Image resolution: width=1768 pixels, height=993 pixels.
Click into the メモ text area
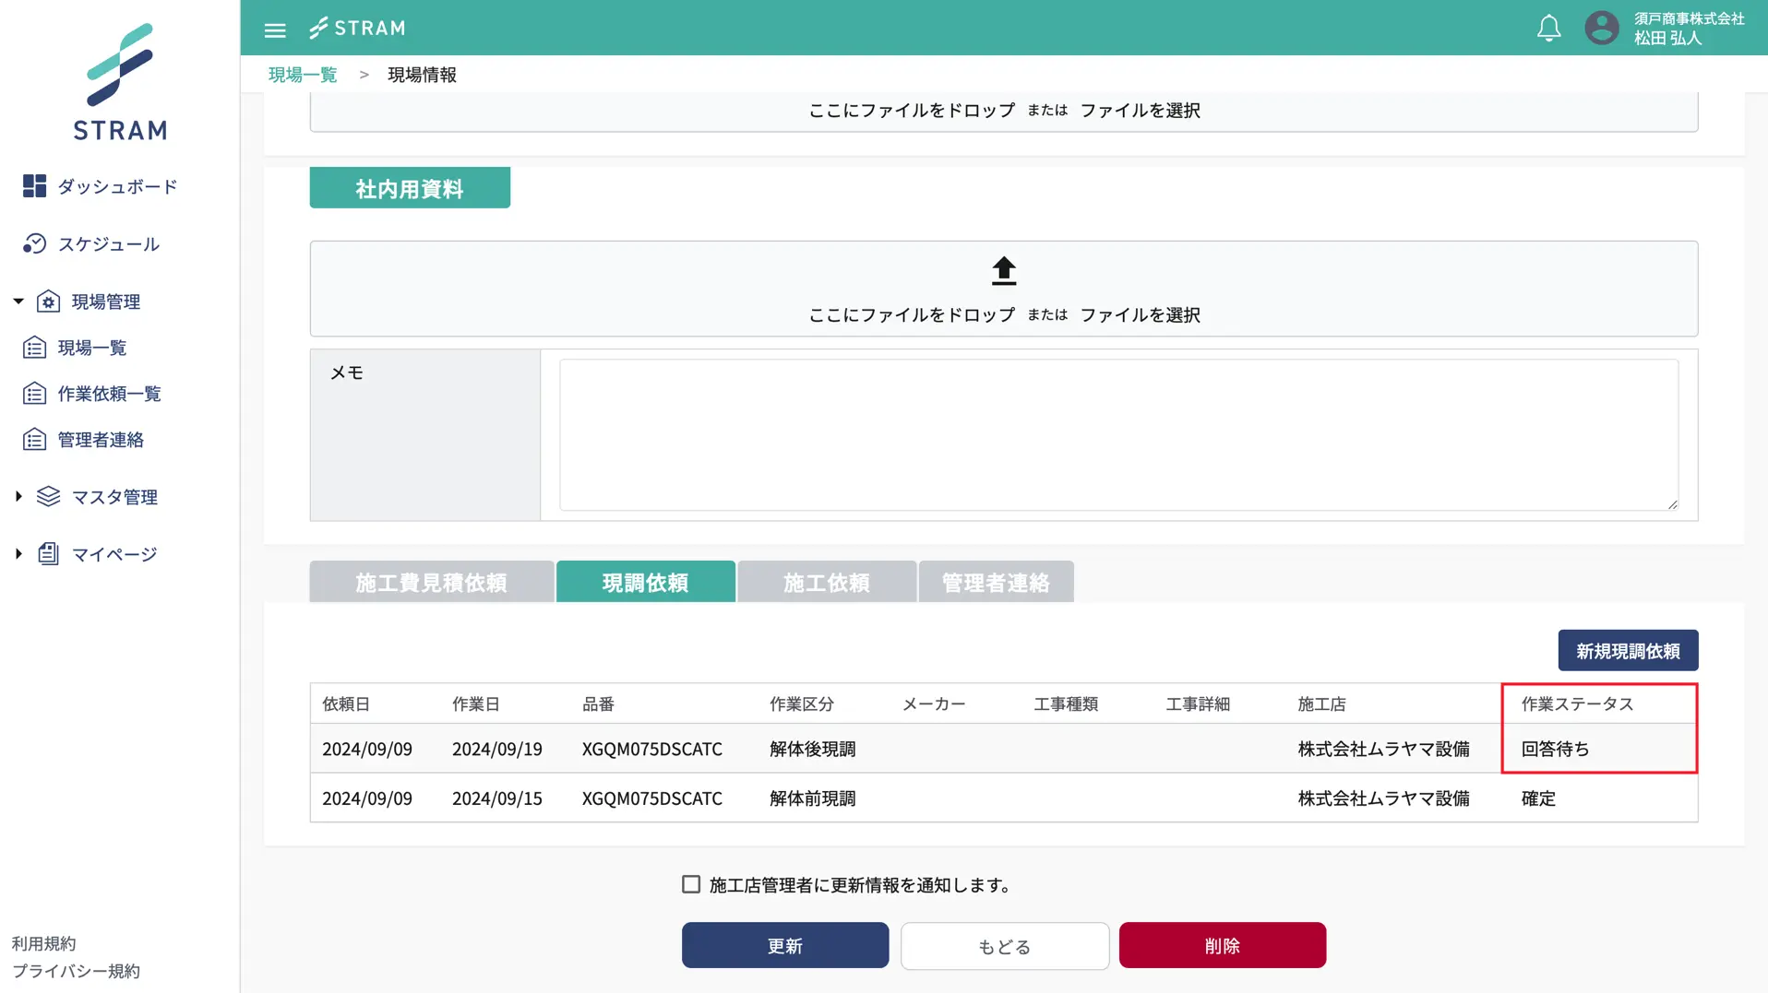pyautogui.click(x=1117, y=434)
